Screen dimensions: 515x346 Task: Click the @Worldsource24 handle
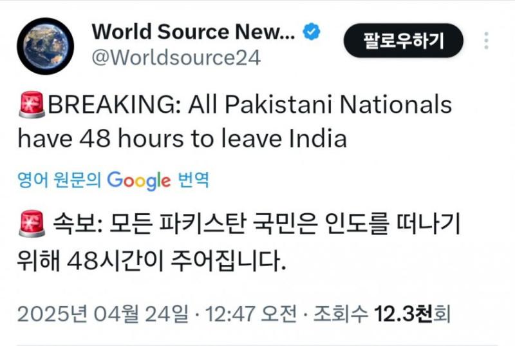[x=176, y=57]
